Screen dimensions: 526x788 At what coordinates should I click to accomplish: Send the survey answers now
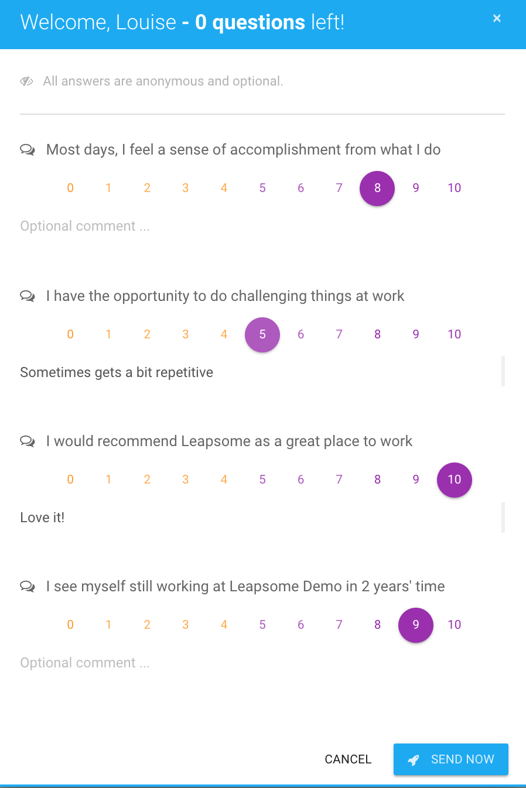(451, 759)
